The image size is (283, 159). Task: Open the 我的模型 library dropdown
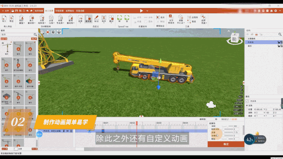22,19
